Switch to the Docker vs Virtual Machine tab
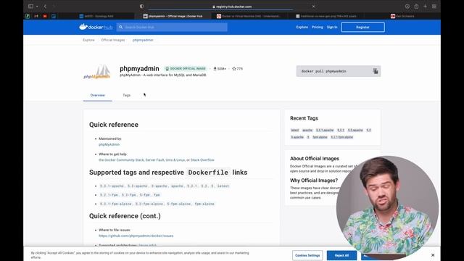 point(249,16)
